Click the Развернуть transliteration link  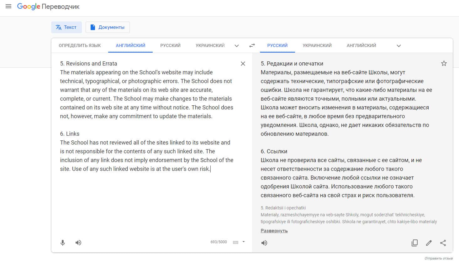(x=274, y=231)
